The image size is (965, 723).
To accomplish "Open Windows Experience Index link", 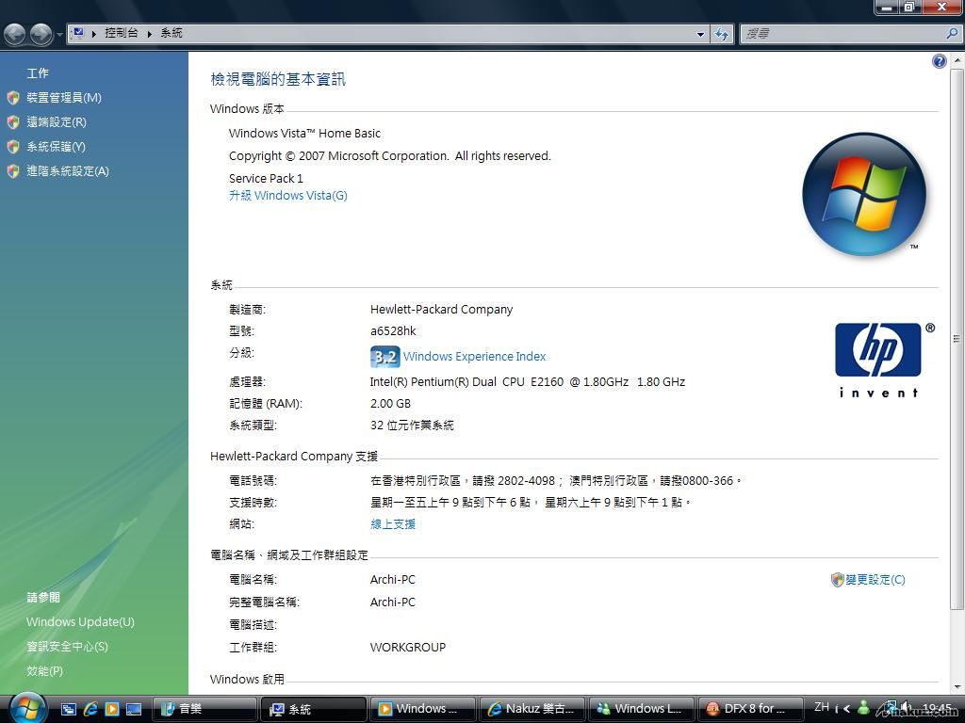I will tap(475, 357).
